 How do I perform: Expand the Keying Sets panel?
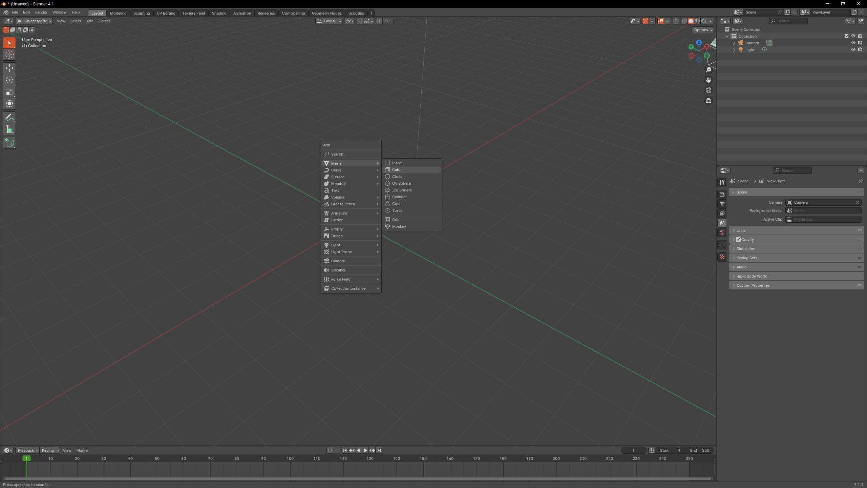796,258
